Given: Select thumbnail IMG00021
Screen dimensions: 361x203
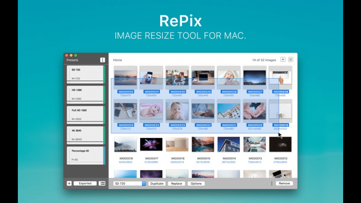Looking at the screenshot, I should [x=229, y=111].
